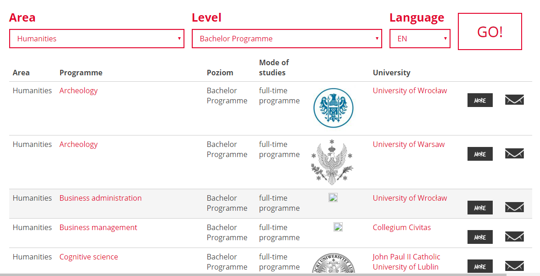Follow the Collegium Civitas university link

click(x=401, y=227)
